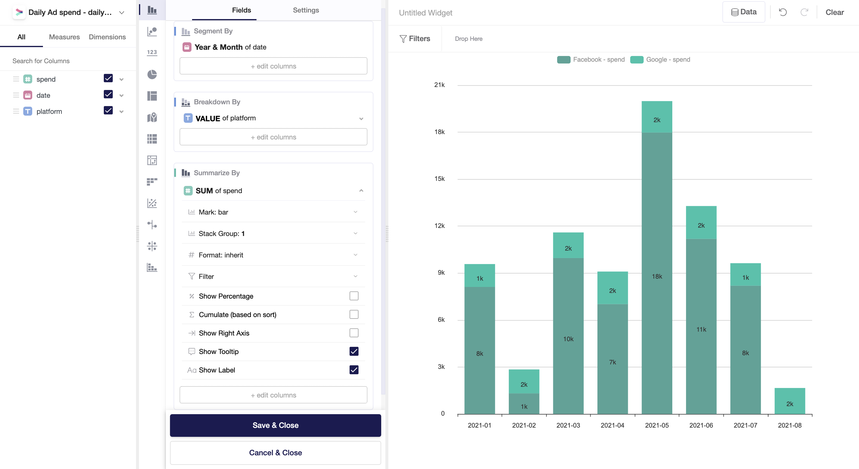Click the redo arrow icon

tap(804, 12)
